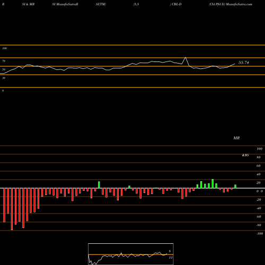265x265 pixels.
Task: Click the "-40" label on the MR axis
Action: pyautogui.click(x=259, y=208)
